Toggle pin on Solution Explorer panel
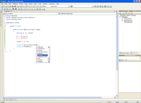The height and width of the screenshot is (103, 141). click(x=138, y=11)
